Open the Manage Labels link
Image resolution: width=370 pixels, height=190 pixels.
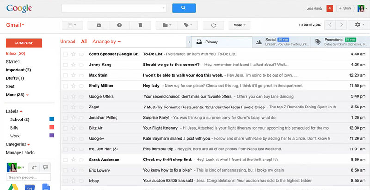tap(20, 152)
